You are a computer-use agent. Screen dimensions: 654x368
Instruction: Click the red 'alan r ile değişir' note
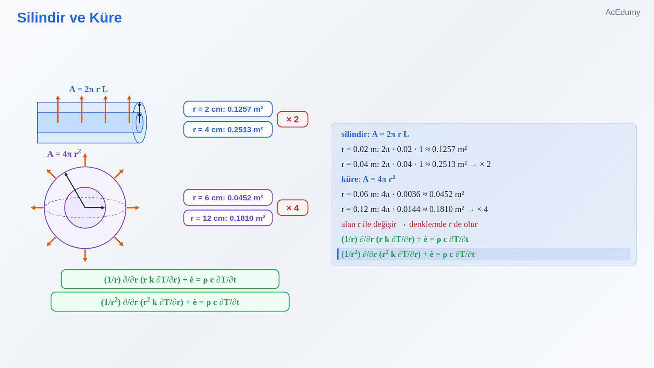tap(409, 224)
